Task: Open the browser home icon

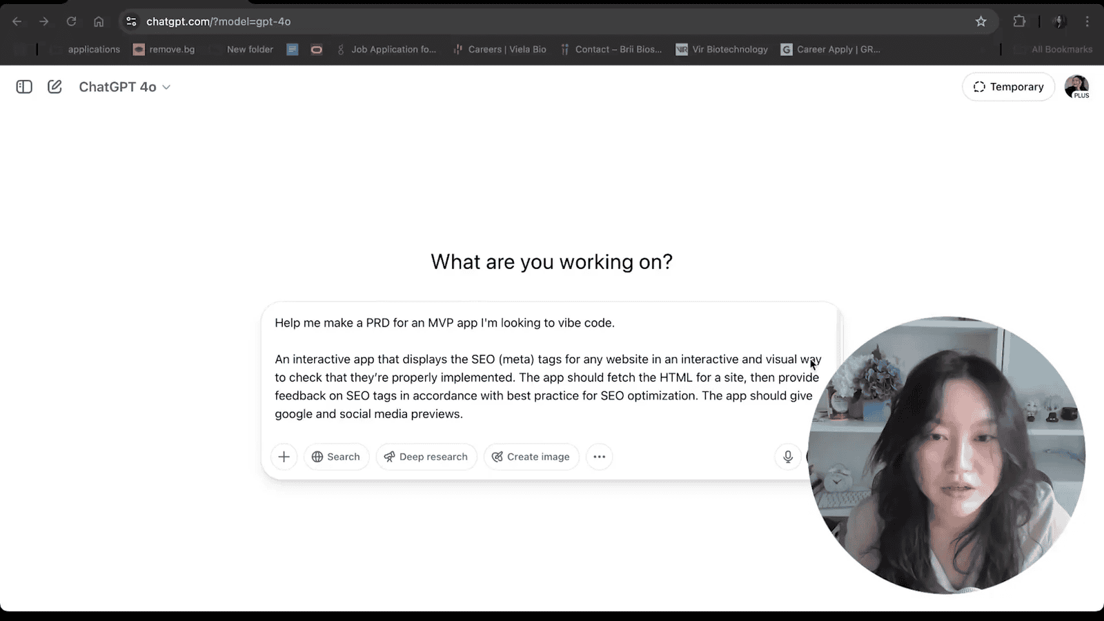Action: [x=99, y=21]
